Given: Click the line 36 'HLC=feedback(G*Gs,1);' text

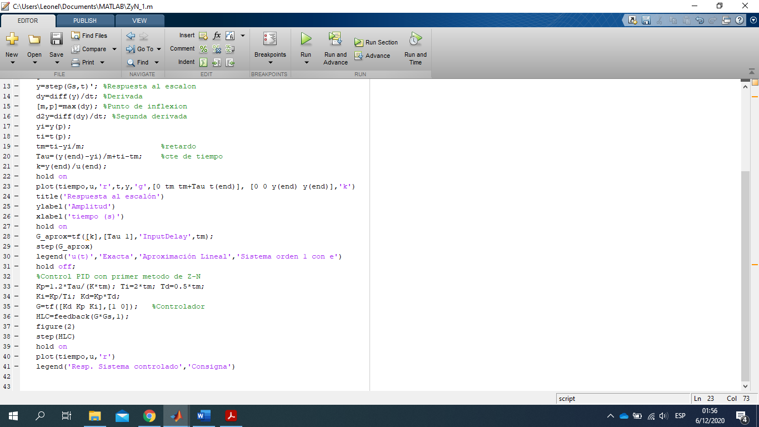Looking at the screenshot, I should (82, 316).
